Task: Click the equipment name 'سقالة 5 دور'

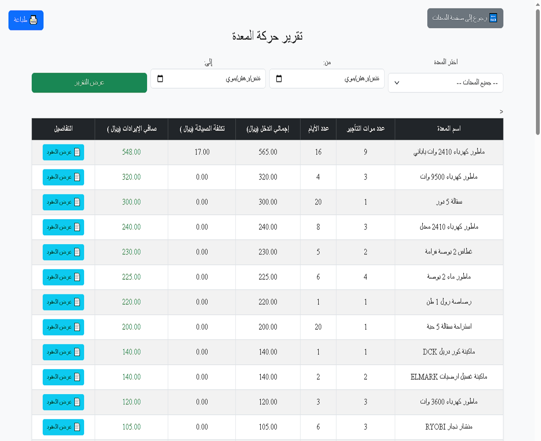Action: tap(449, 202)
